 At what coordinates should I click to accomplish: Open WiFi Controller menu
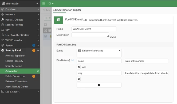pos(20,40)
